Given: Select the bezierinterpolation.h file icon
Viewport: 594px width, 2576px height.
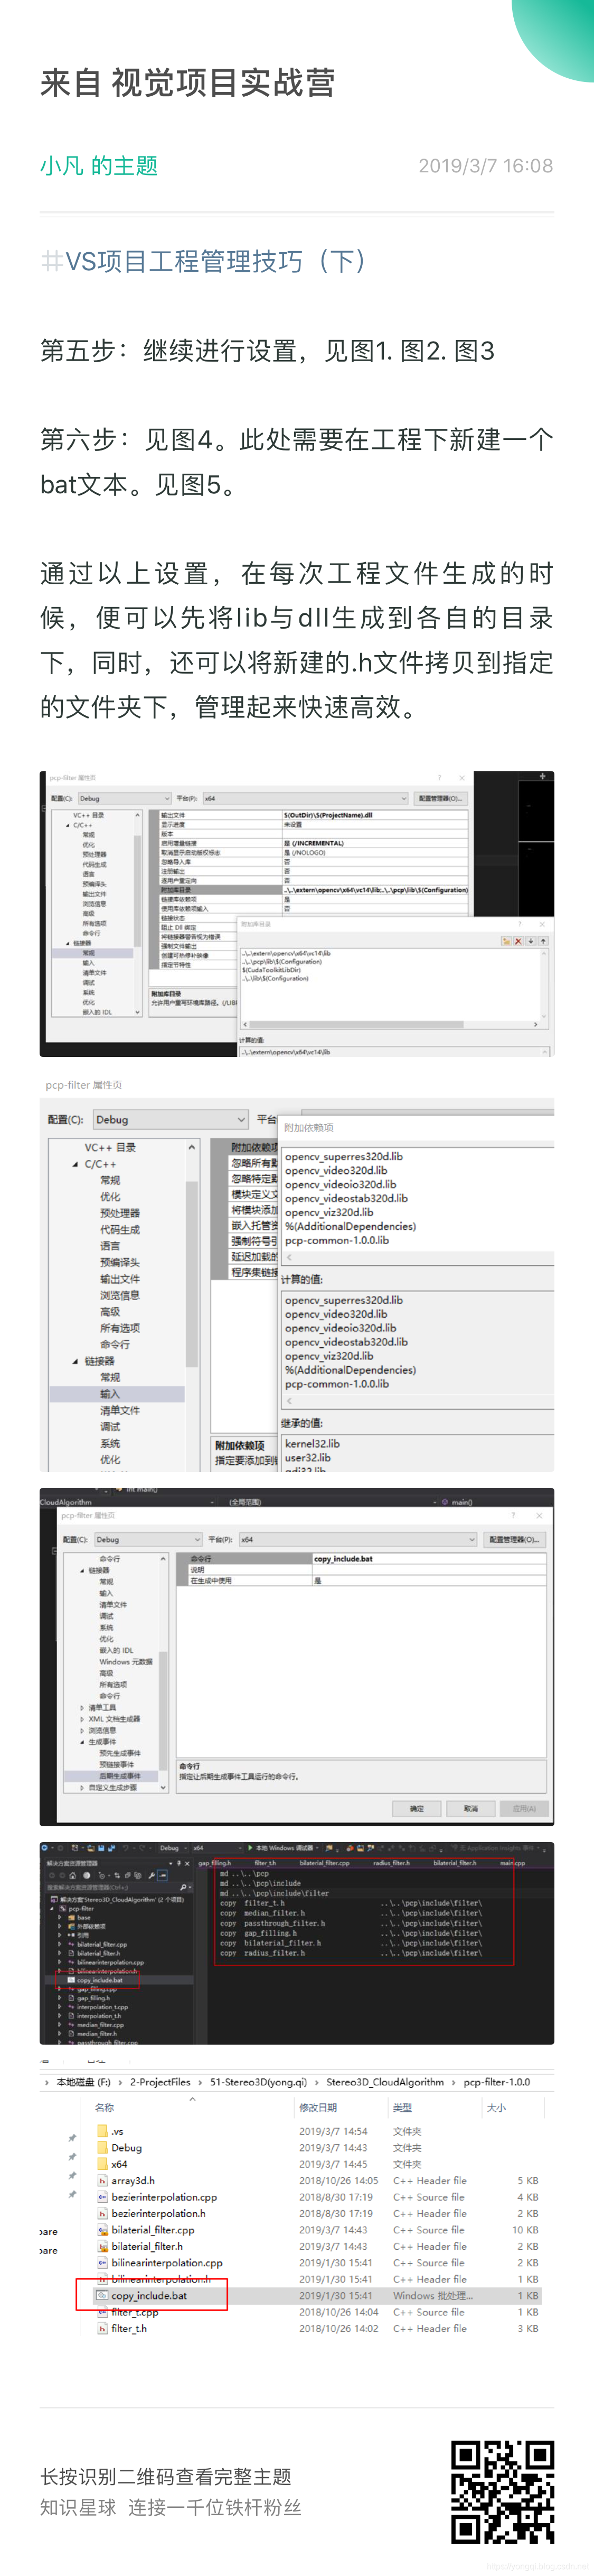Looking at the screenshot, I should 102,2213.
